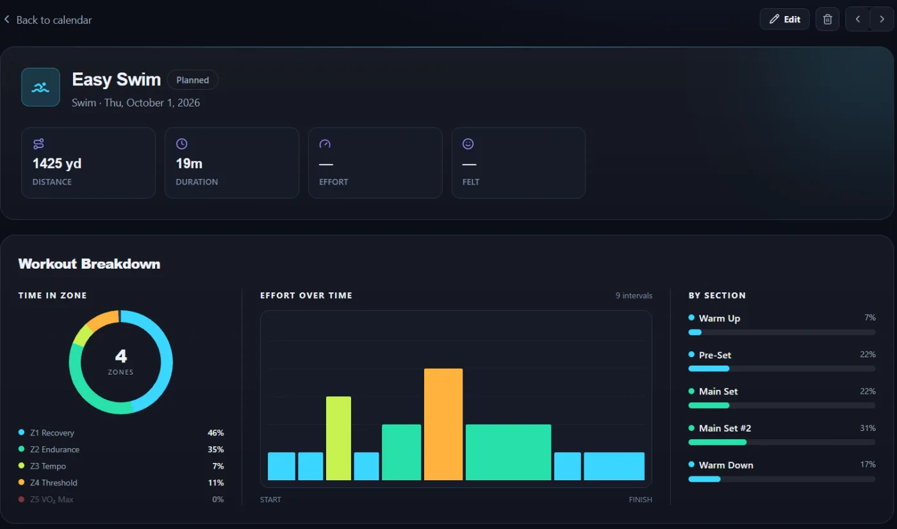The height and width of the screenshot is (529, 897).
Task: Select the Warm Up section row
Action: (x=782, y=324)
